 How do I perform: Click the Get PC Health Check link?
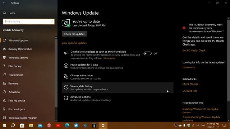click(194, 51)
